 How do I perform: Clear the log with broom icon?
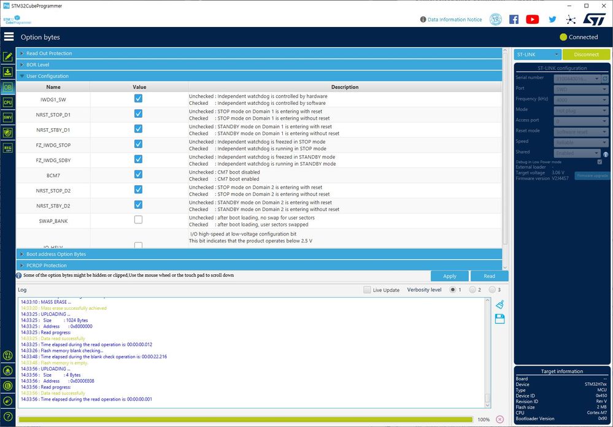point(499,305)
